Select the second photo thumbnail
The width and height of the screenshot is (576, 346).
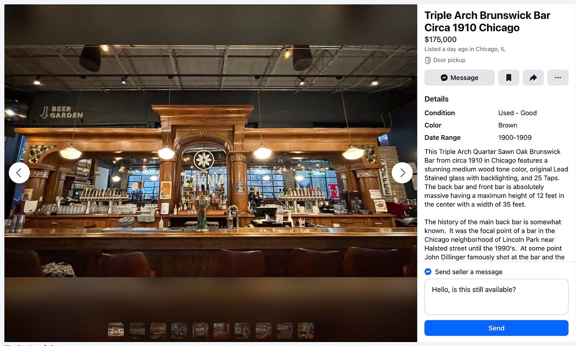137,330
